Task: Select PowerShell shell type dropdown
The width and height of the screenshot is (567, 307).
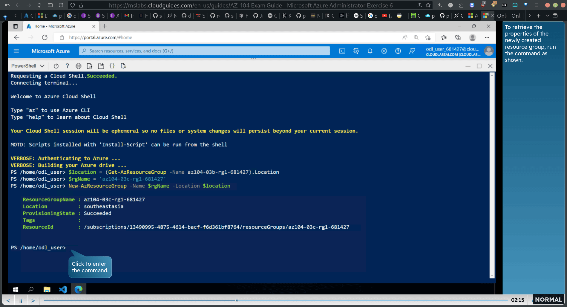Action: (x=27, y=66)
